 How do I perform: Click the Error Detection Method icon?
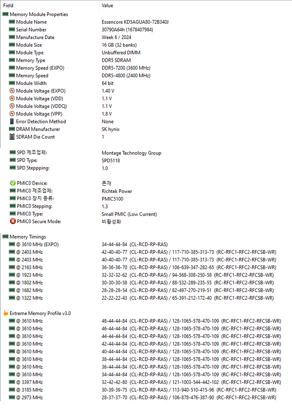pos(12,122)
